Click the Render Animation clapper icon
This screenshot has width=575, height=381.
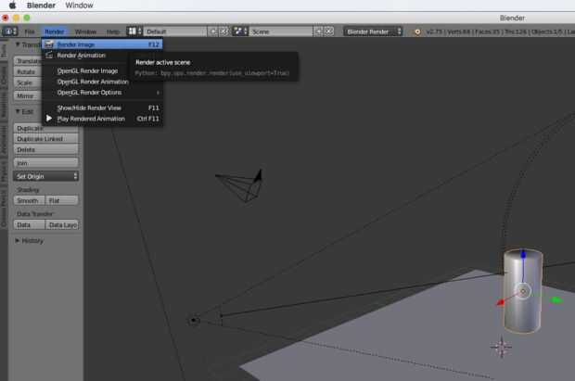(x=49, y=56)
